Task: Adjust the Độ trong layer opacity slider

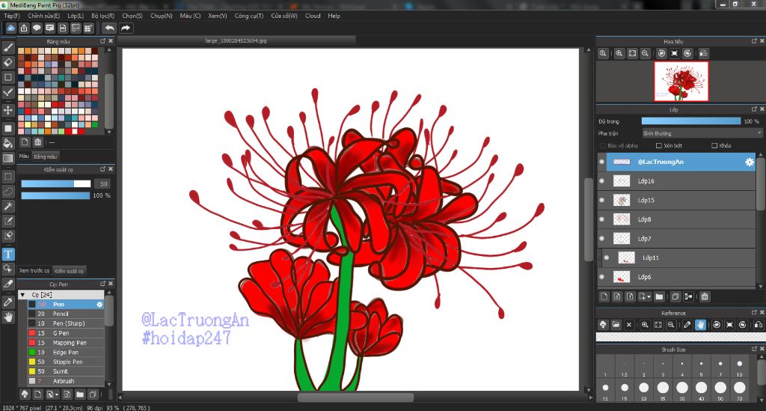Action: [690, 121]
